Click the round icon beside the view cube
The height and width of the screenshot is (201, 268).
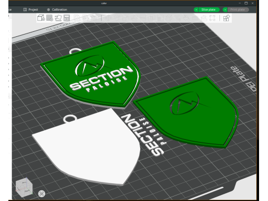point(41,194)
